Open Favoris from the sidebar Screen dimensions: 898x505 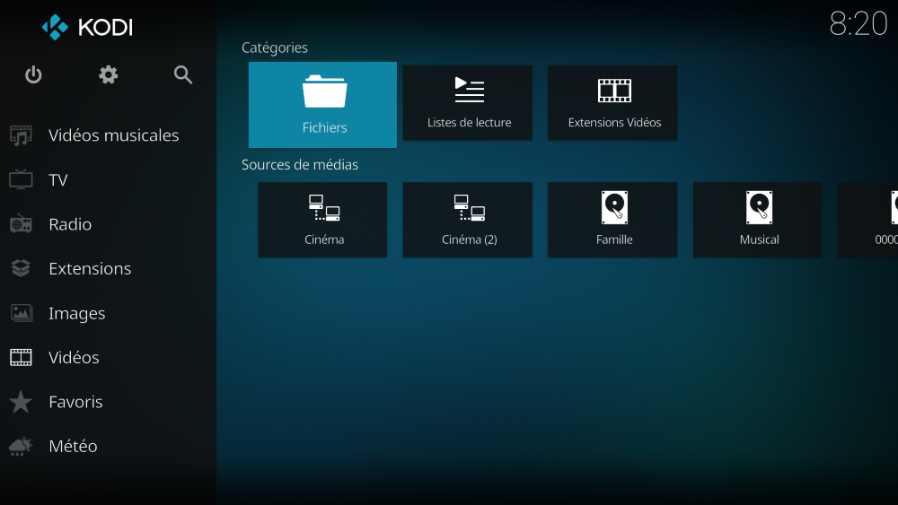click(75, 402)
